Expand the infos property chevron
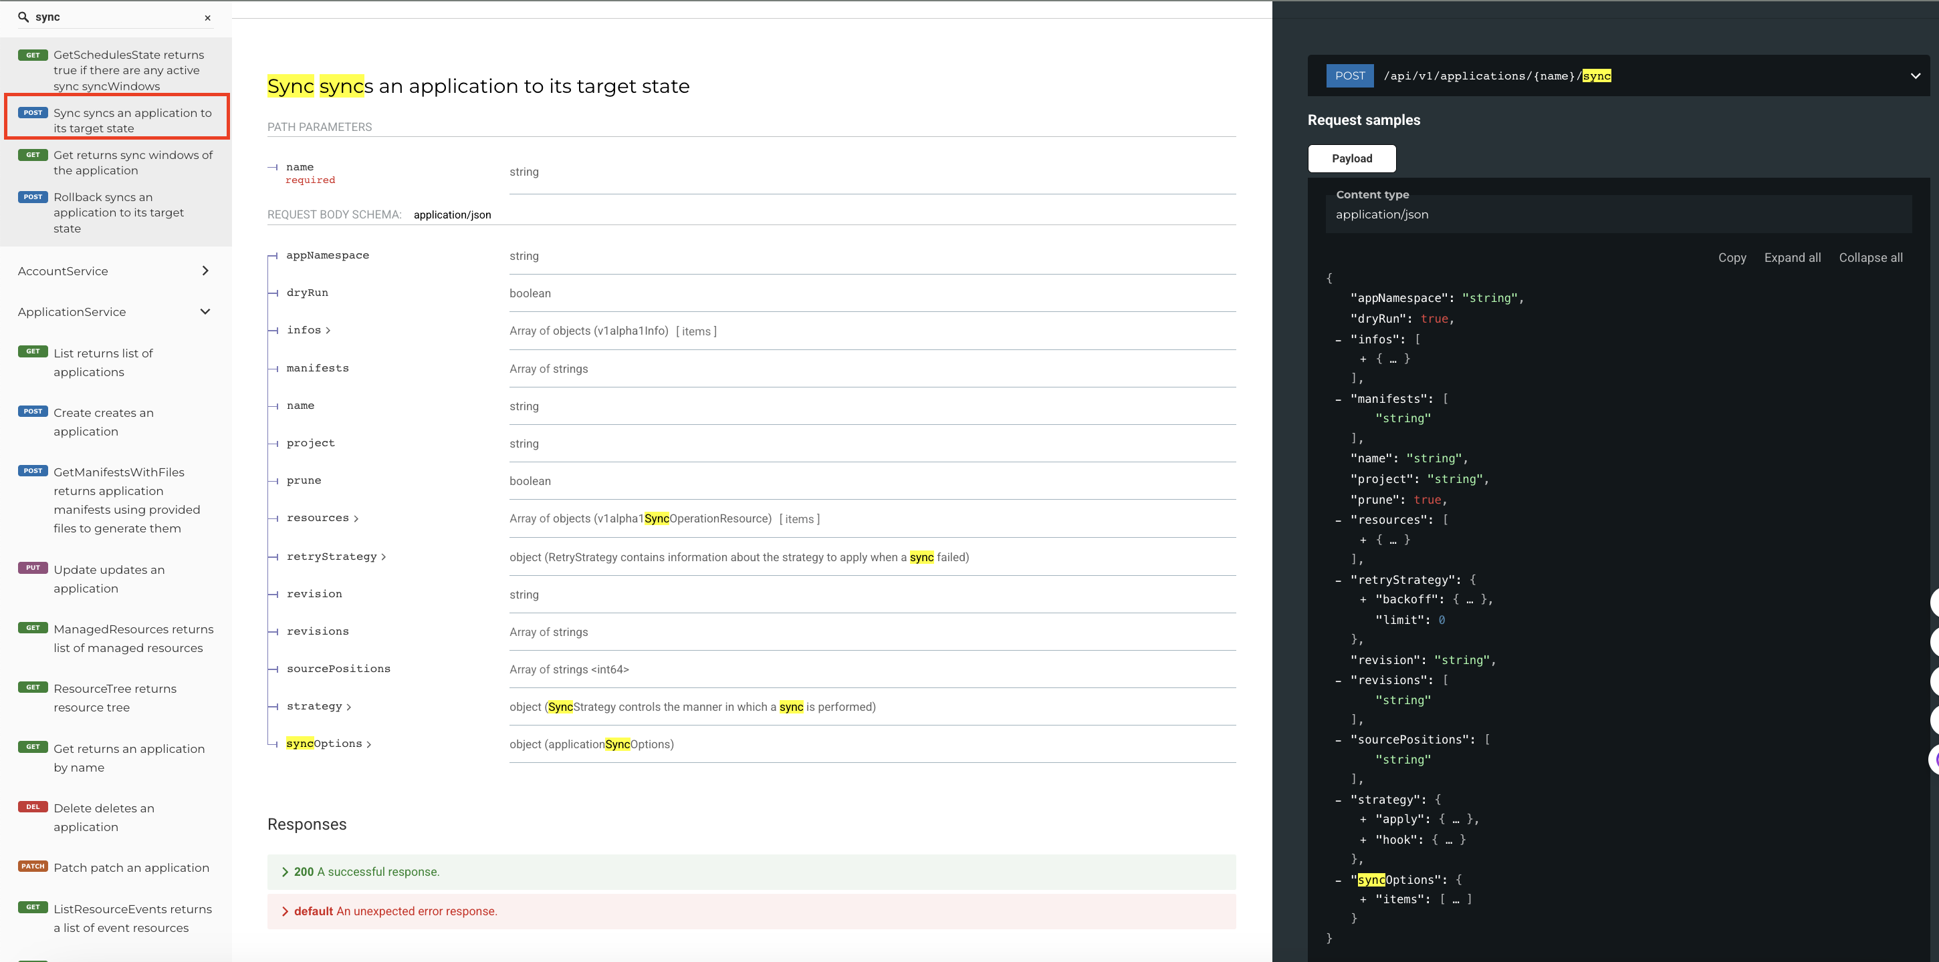 click(x=328, y=331)
